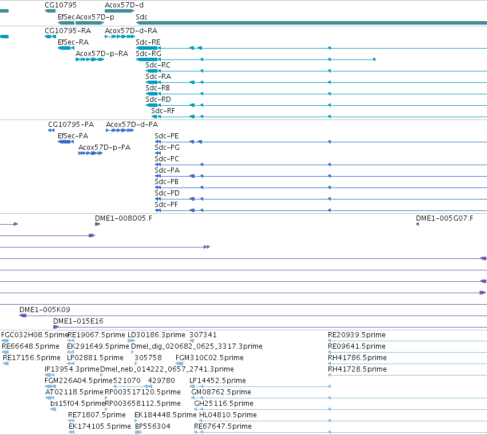Viewport: 487px width, 435px height.
Task: Select the Acox57D-p gene label
Action: (x=95, y=17)
